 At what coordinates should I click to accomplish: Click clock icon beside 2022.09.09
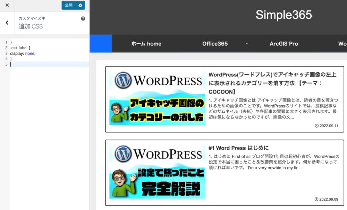click(316, 199)
